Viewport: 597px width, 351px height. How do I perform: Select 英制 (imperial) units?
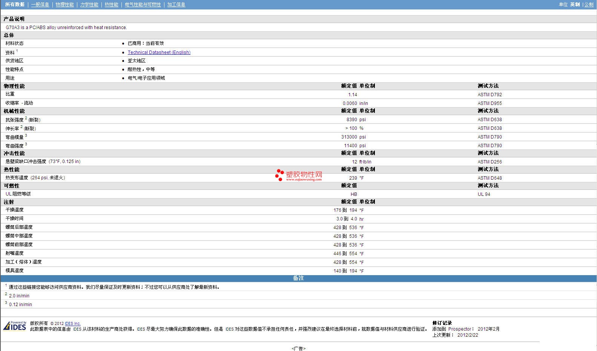point(575,5)
